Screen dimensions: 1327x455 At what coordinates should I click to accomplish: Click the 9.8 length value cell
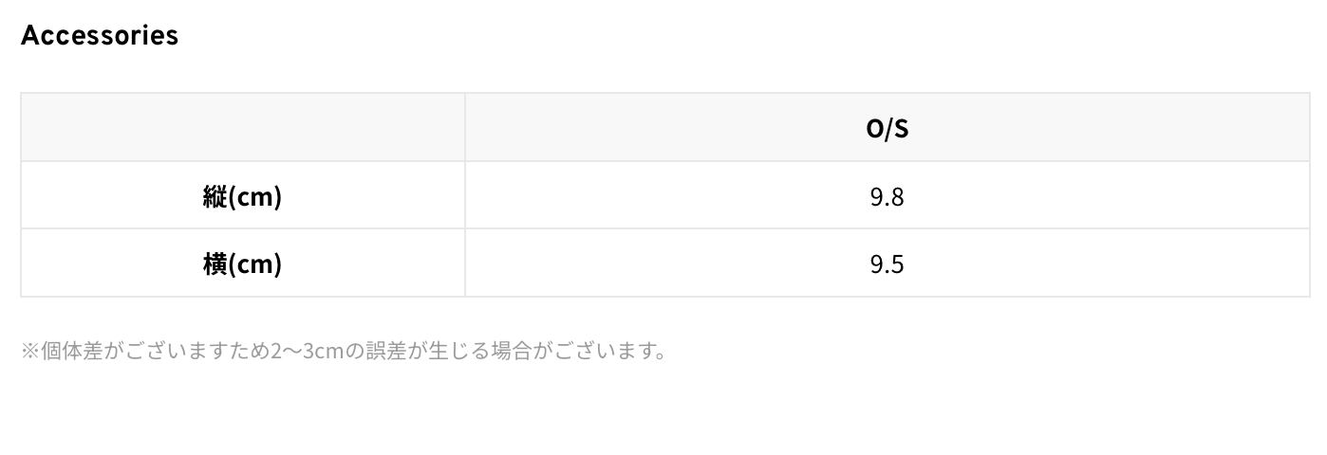[887, 196]
